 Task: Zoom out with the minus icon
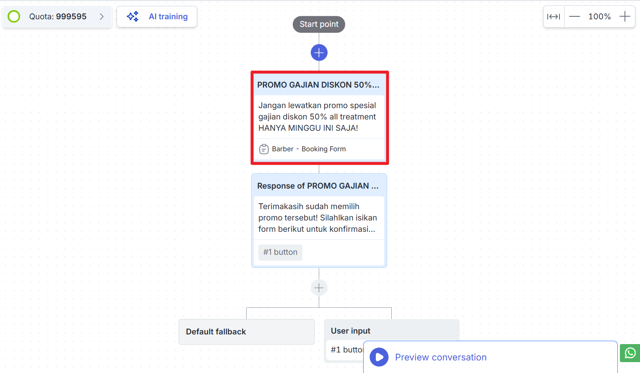tap(575, 17)
